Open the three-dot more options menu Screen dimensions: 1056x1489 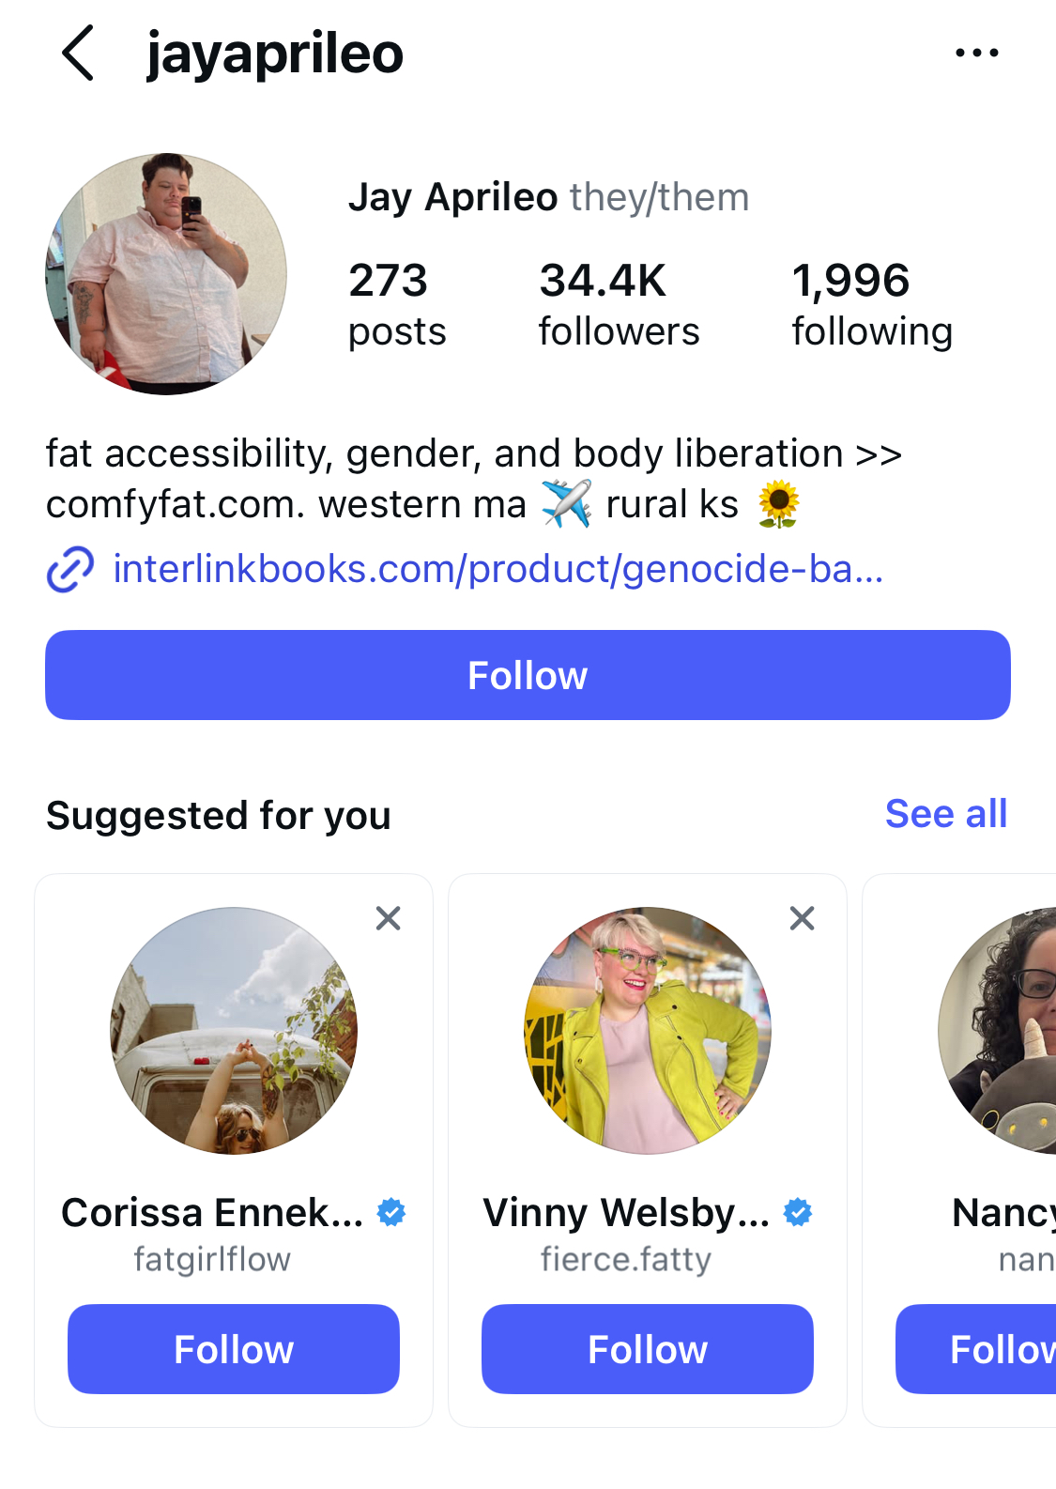click(976, 54)
